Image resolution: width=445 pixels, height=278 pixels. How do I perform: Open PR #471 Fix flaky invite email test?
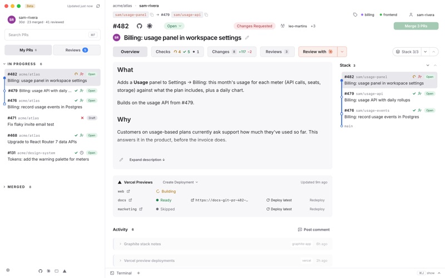52,121
